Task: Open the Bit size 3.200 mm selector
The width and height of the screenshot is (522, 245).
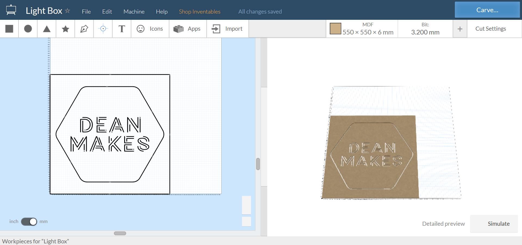Action: [x=425, y=29]
